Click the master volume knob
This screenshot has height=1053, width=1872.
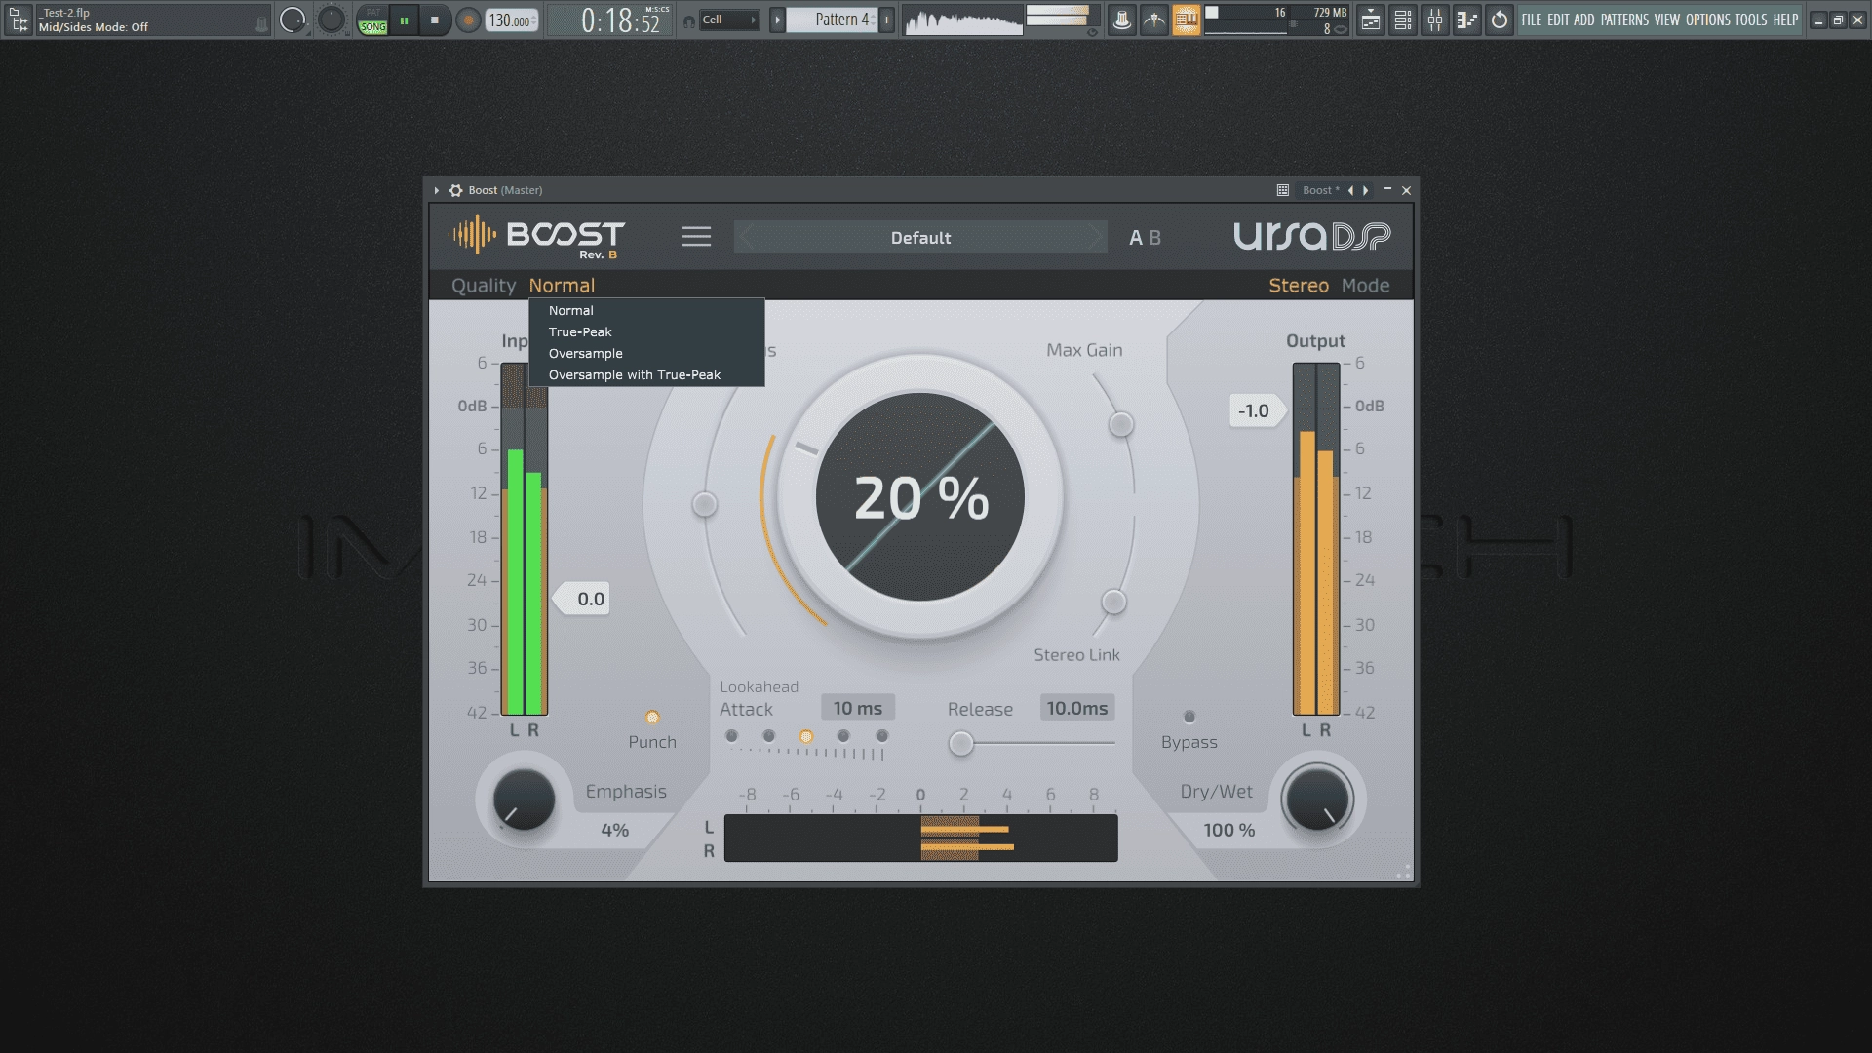pos(292,19)
